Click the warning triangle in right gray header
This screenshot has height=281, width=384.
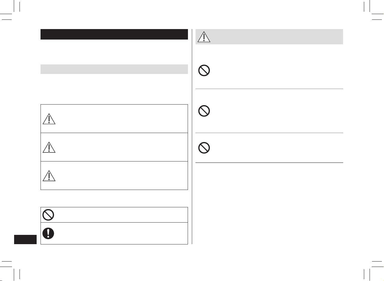point(204,37)
